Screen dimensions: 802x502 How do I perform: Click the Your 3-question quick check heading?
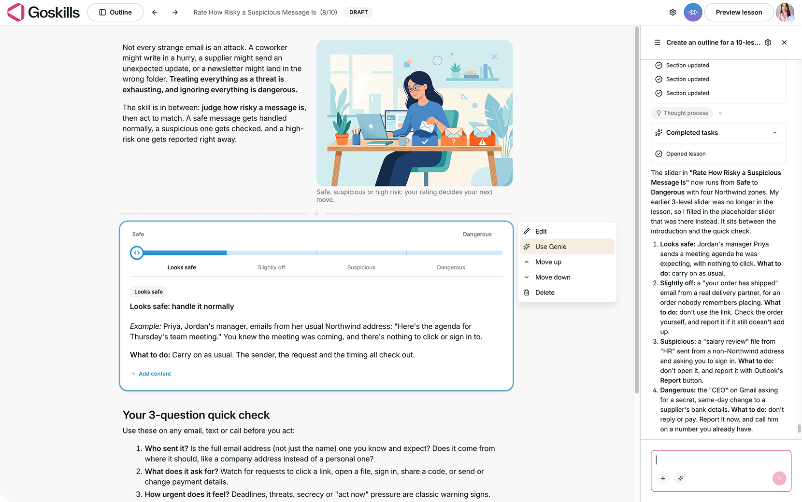tap(196, 415)
